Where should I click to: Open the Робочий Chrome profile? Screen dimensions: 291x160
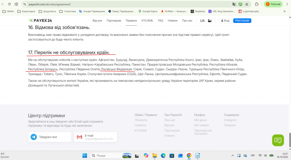273,4
